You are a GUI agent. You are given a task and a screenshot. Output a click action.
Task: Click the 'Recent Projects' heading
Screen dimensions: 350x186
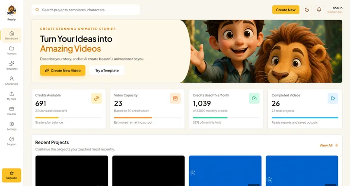pyautogui.click(x=52, y=142)
